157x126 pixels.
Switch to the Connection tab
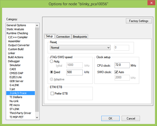63,37
